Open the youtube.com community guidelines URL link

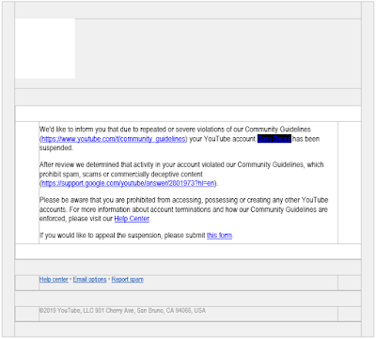pyautogui.click(x=114, y=139)
